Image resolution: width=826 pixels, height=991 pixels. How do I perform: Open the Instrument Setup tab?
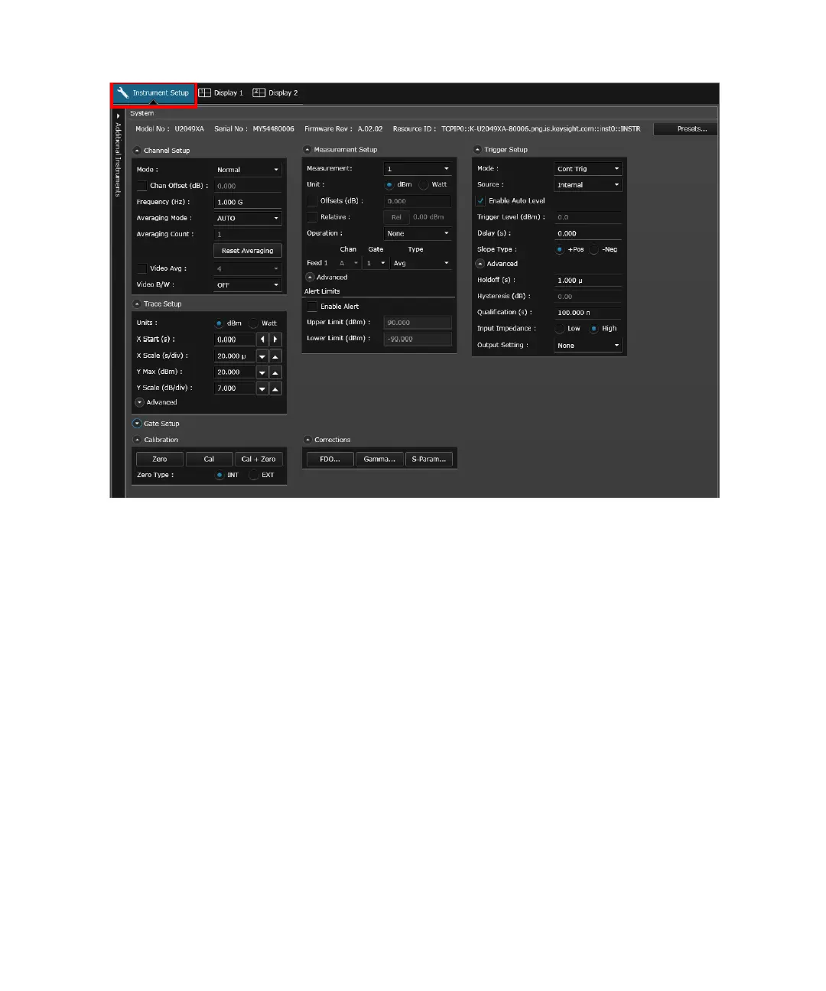(x=154, y=93)
